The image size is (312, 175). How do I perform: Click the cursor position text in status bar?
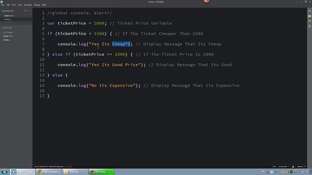49,166
